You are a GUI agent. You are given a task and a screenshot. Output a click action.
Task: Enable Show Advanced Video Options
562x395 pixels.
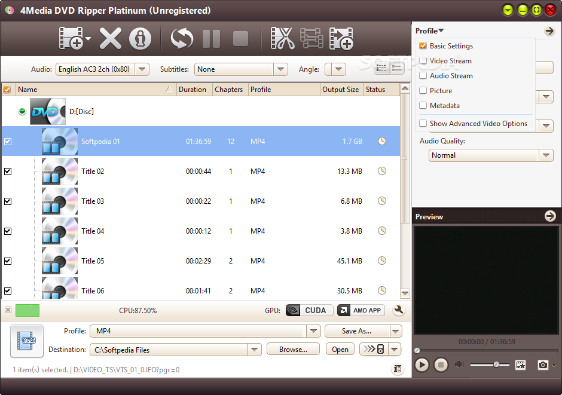[x=423, y=123]
